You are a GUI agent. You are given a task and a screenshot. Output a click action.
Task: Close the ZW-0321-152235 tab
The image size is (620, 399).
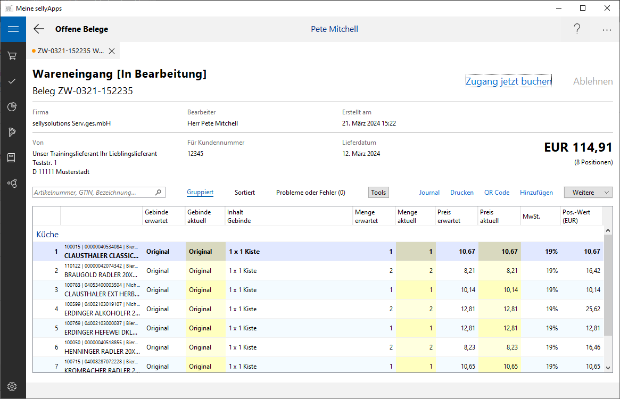pyautogui.click(x=112, y=51)
